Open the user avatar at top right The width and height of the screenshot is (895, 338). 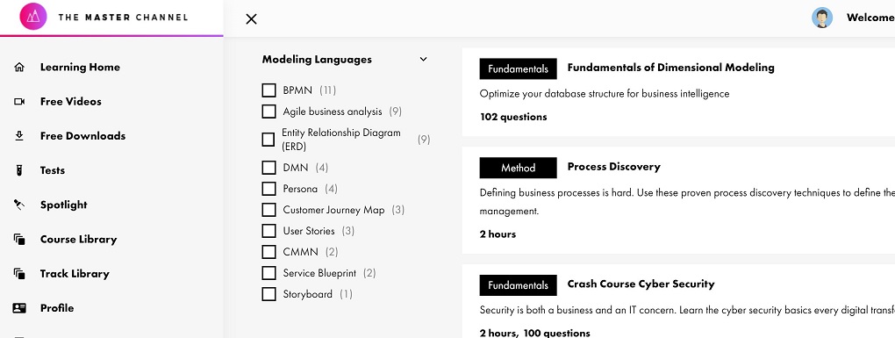822,18
